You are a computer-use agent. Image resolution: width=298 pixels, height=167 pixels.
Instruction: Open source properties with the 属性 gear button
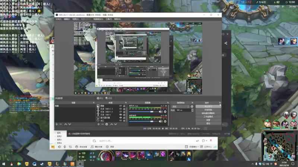(x=100, y=98)
